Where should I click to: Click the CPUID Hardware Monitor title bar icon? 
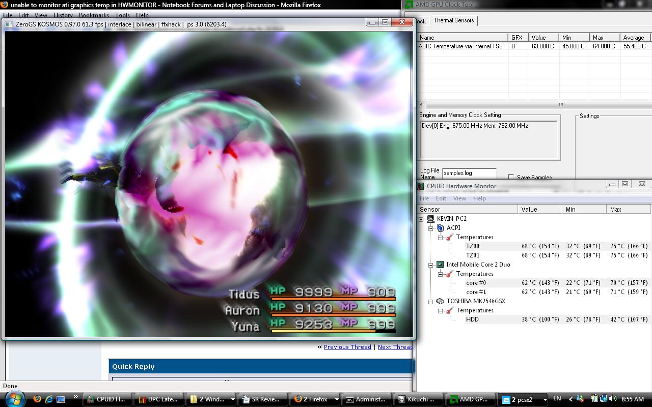click(421, 186)
